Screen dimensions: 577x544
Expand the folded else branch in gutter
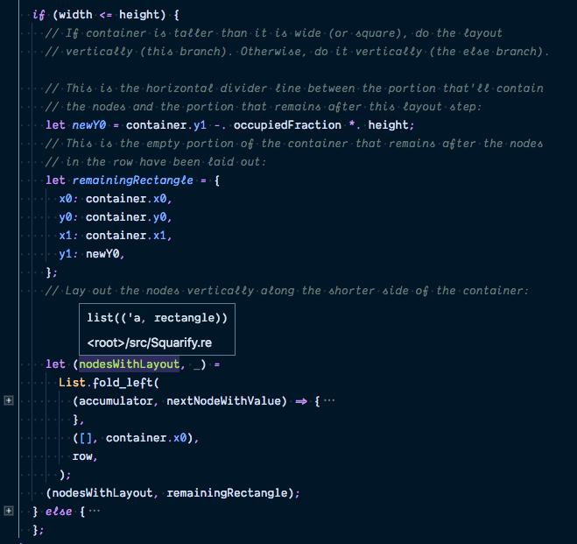pos(9,511)
